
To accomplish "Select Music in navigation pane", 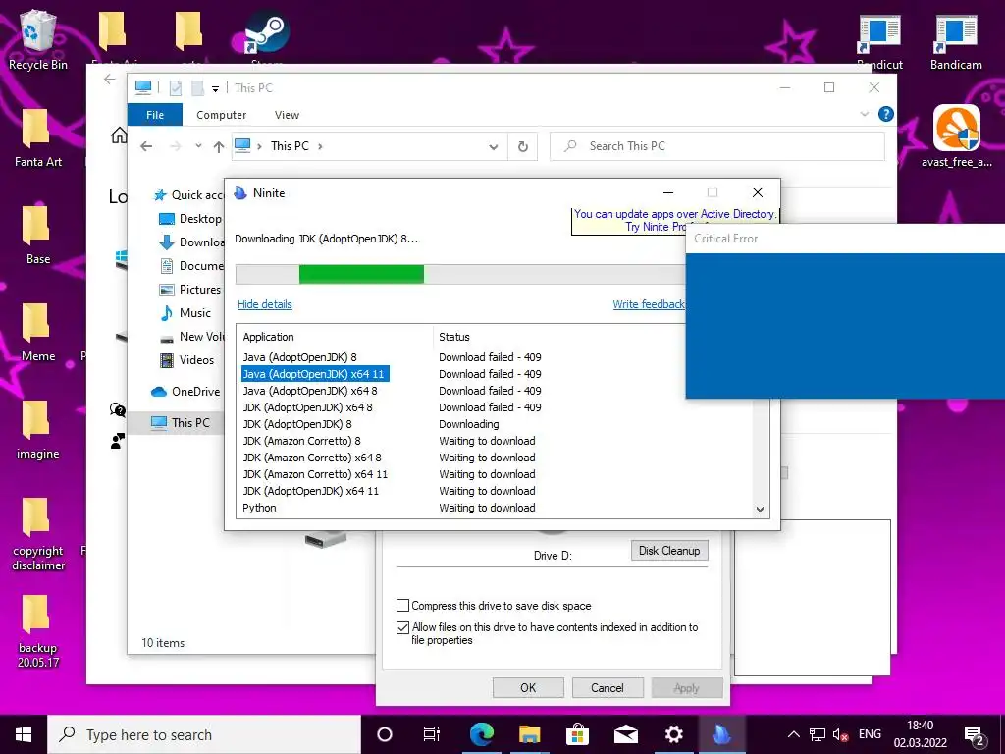I will pyautogui.click(x=185, y=313).
